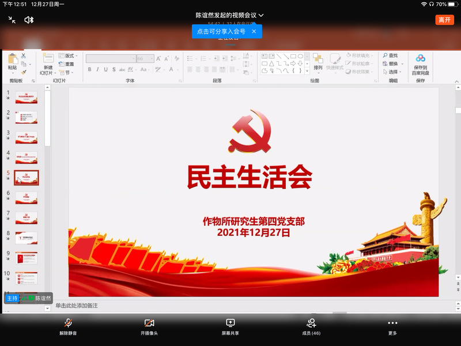Close the share meeting ID tooltip
The height and width of the screenshot is (346, 461).
254,31
